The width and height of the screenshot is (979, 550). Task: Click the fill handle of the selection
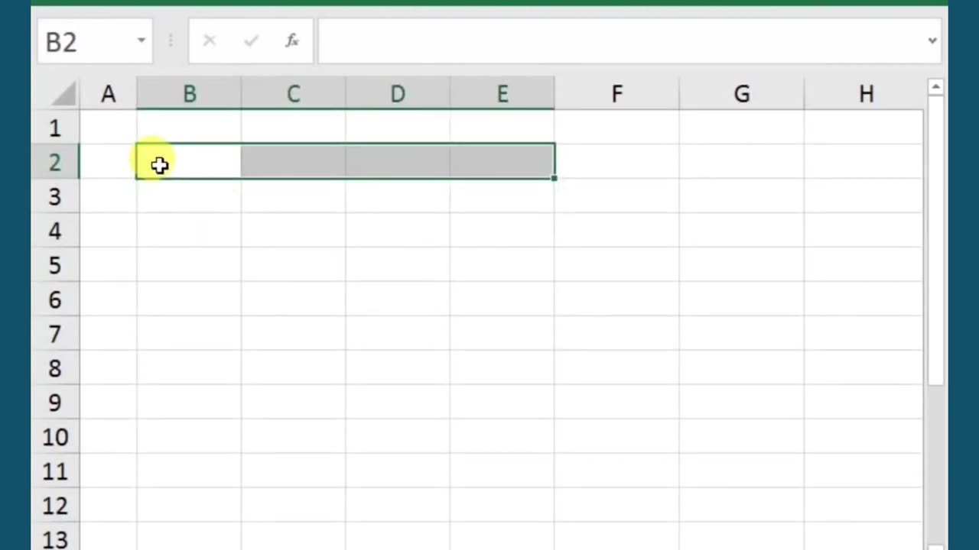tap(555, 179)
